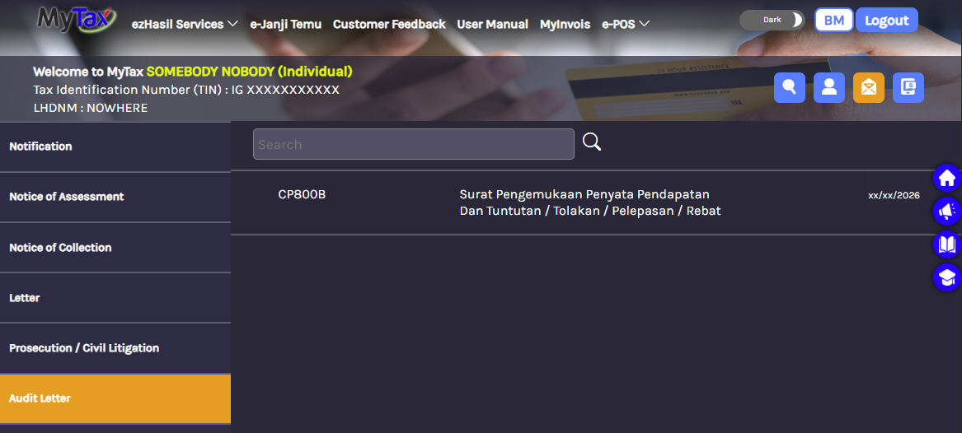Select Audit Letter in the sidebar

tap(115, 398)
